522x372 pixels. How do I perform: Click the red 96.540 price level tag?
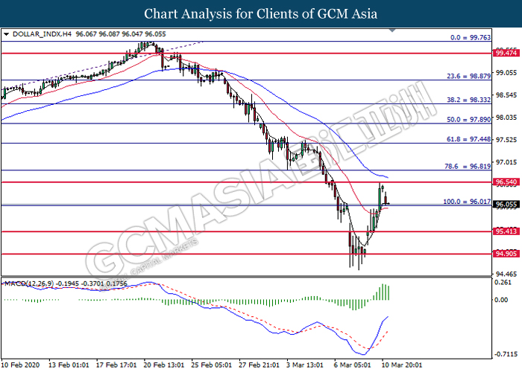click(506, 182)
